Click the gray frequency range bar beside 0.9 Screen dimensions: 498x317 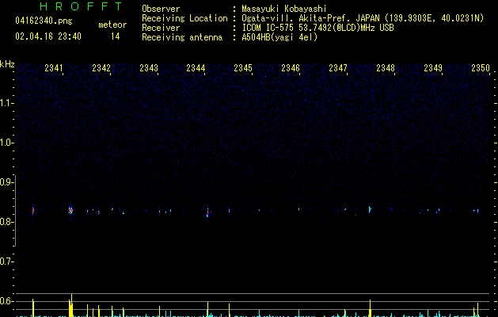[15, 211]
